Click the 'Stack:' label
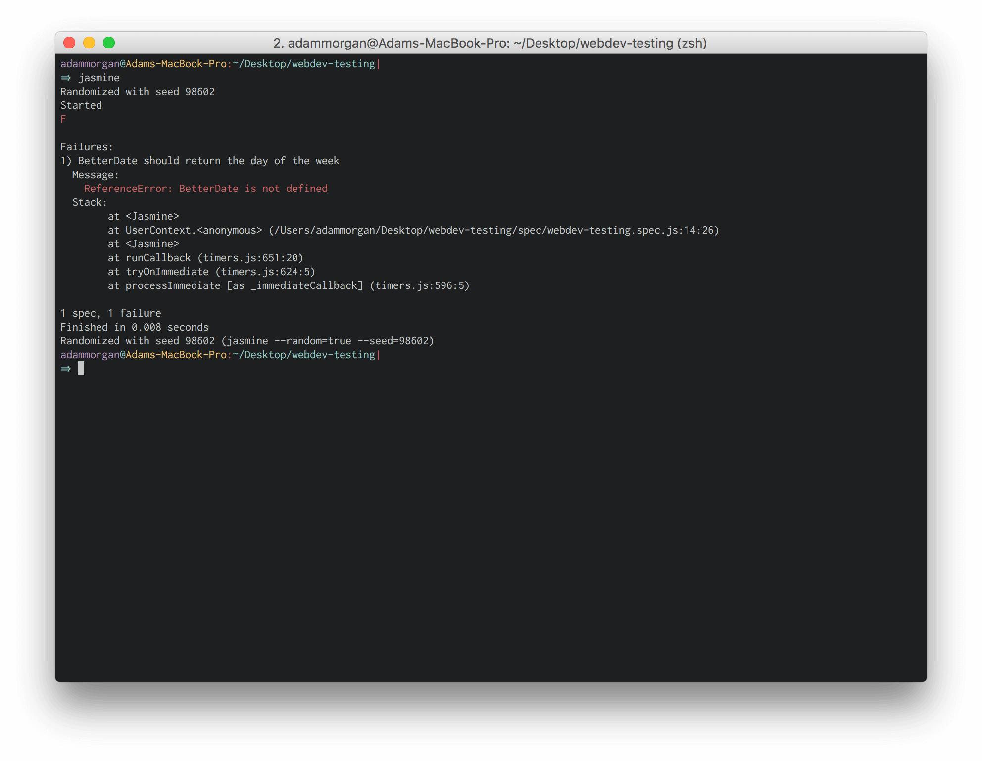 (90, 202)
